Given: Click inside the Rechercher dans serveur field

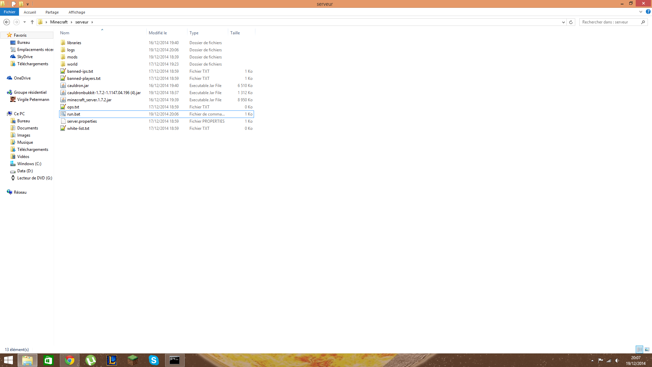Looking at the screenshot, I should pyautogui.click(x=610, y=22).
